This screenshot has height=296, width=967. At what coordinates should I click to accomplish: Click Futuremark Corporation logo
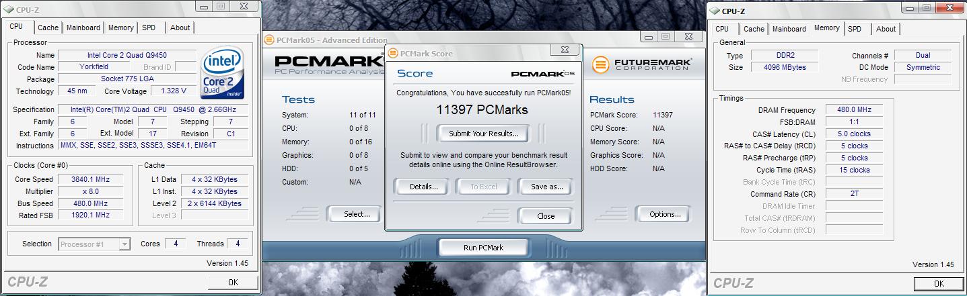641,64
